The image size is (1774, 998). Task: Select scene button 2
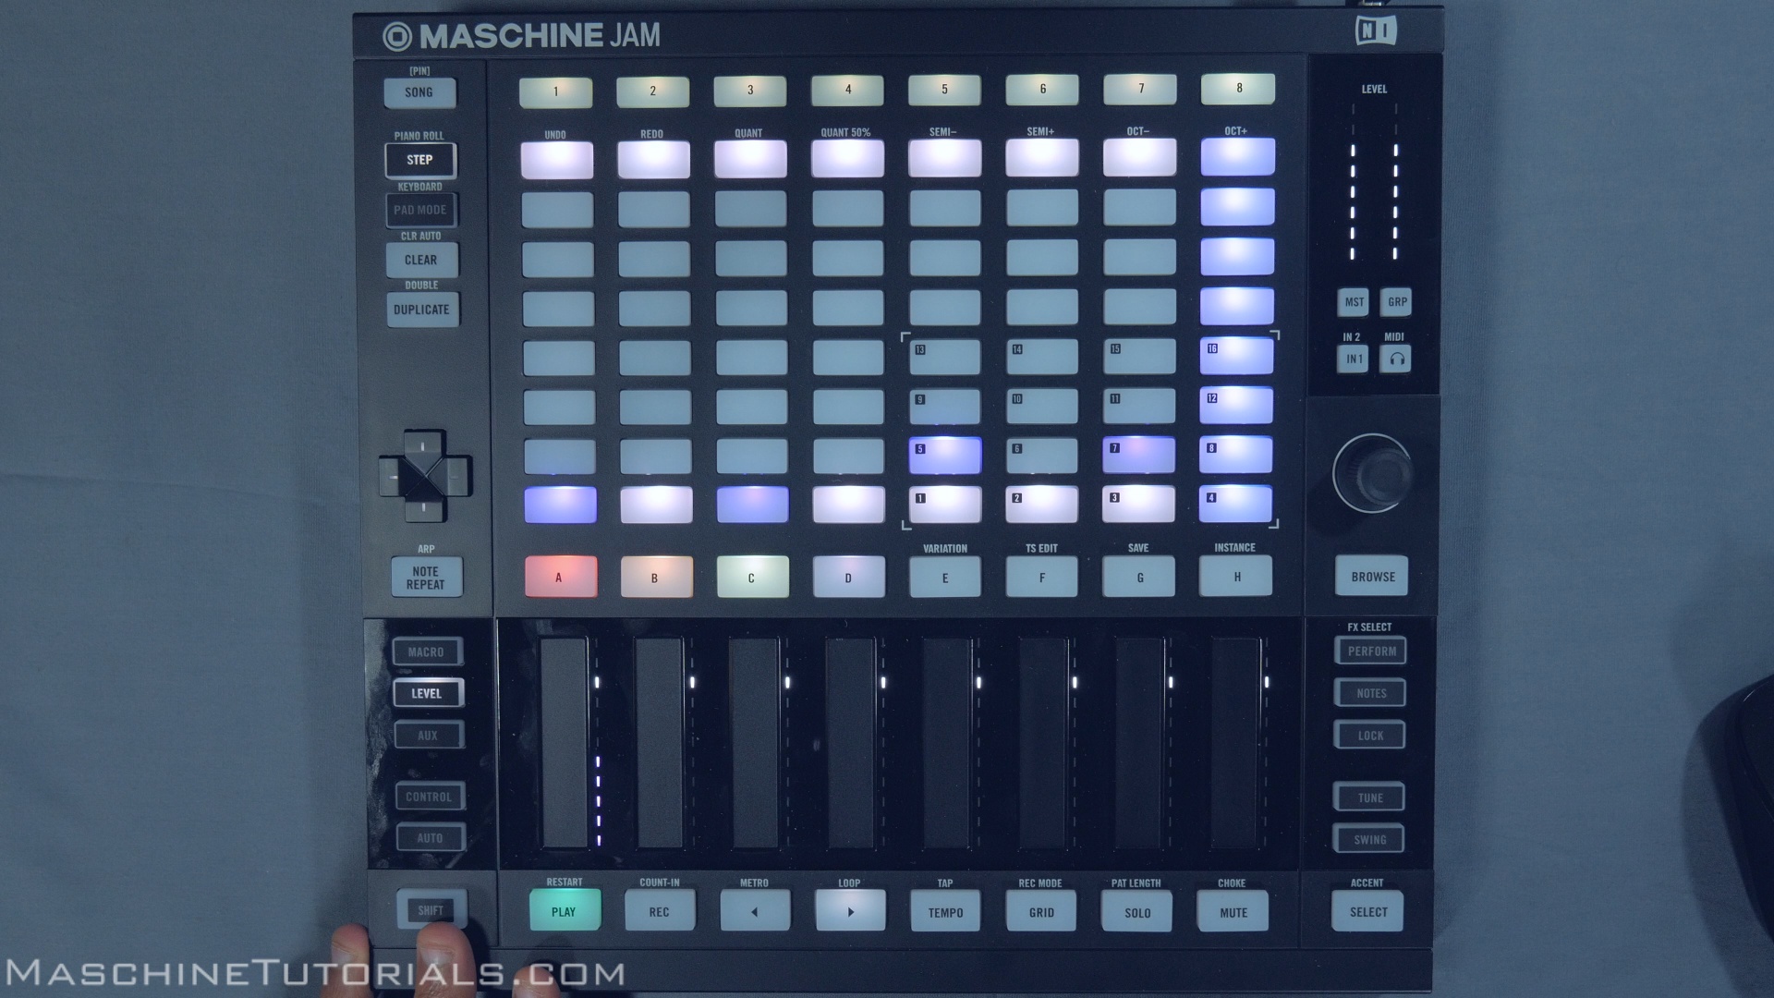tap(653, 91)
